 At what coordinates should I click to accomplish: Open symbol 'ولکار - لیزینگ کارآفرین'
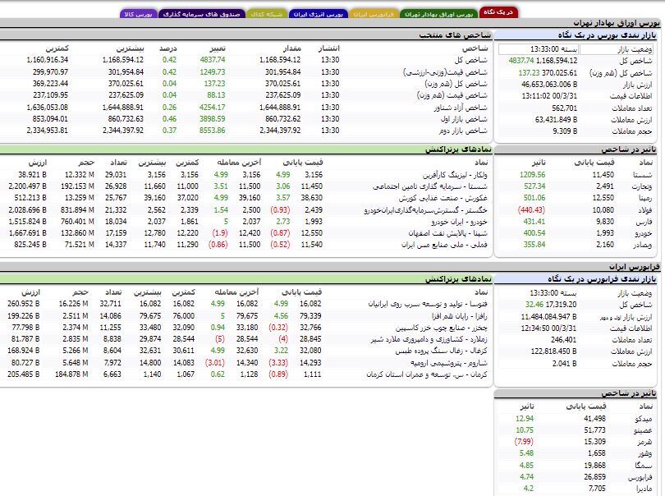click(x=455, y=175)
